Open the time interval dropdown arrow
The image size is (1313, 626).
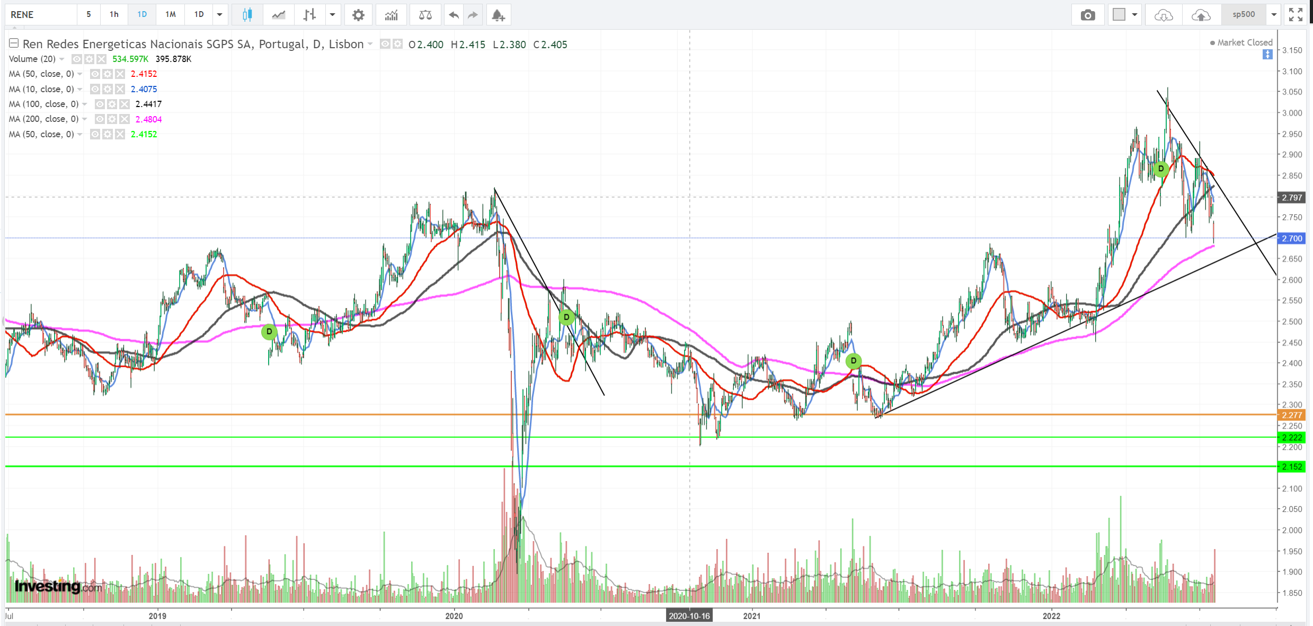pyautogui.click(x=219, y=15)
